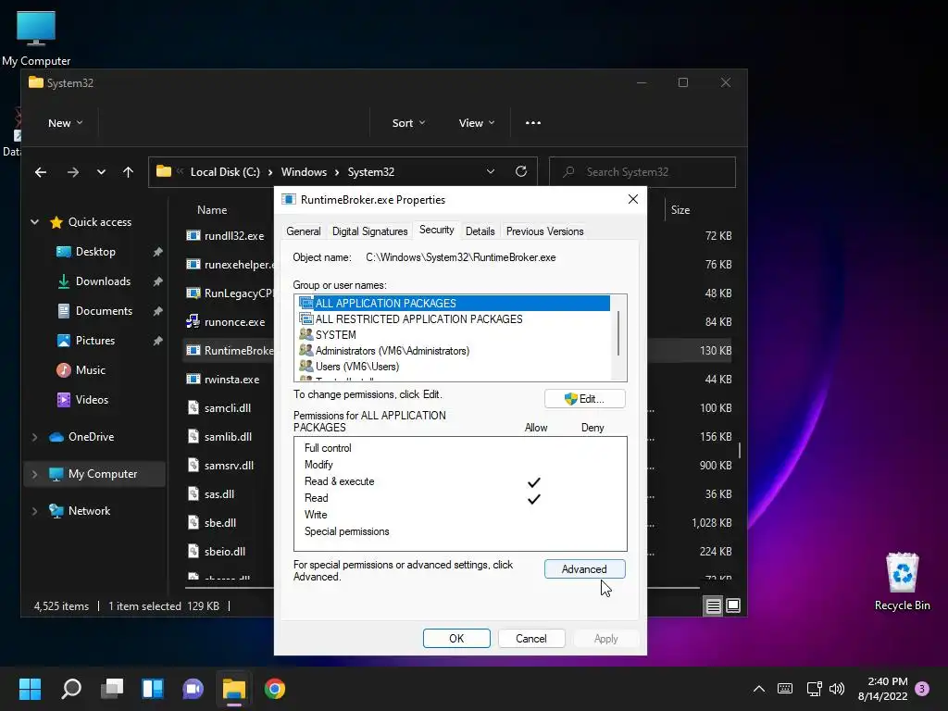Switch to the General tab
948x711 pixels.
[x=304, y=231]
